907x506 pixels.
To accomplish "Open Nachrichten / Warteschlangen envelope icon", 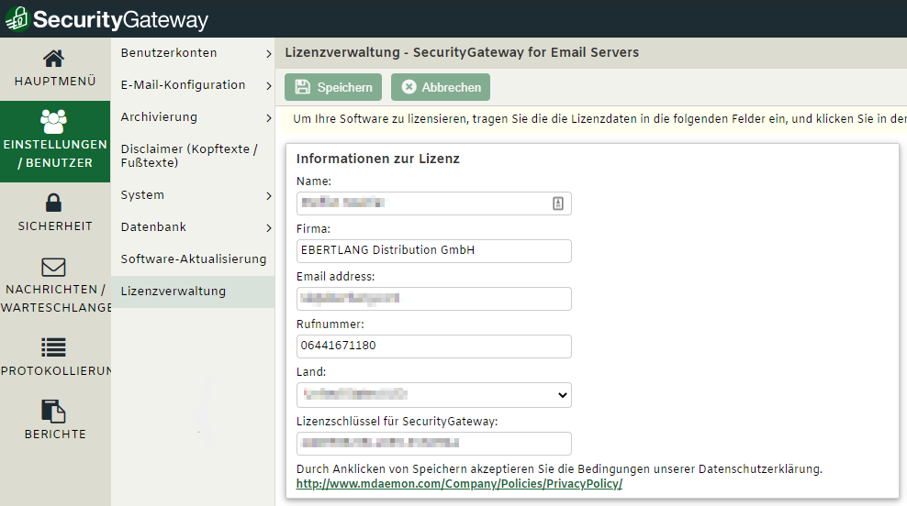I will (x=54, y=267).
